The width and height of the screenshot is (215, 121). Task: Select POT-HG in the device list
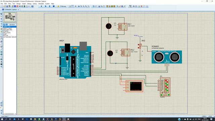[6, 36]
